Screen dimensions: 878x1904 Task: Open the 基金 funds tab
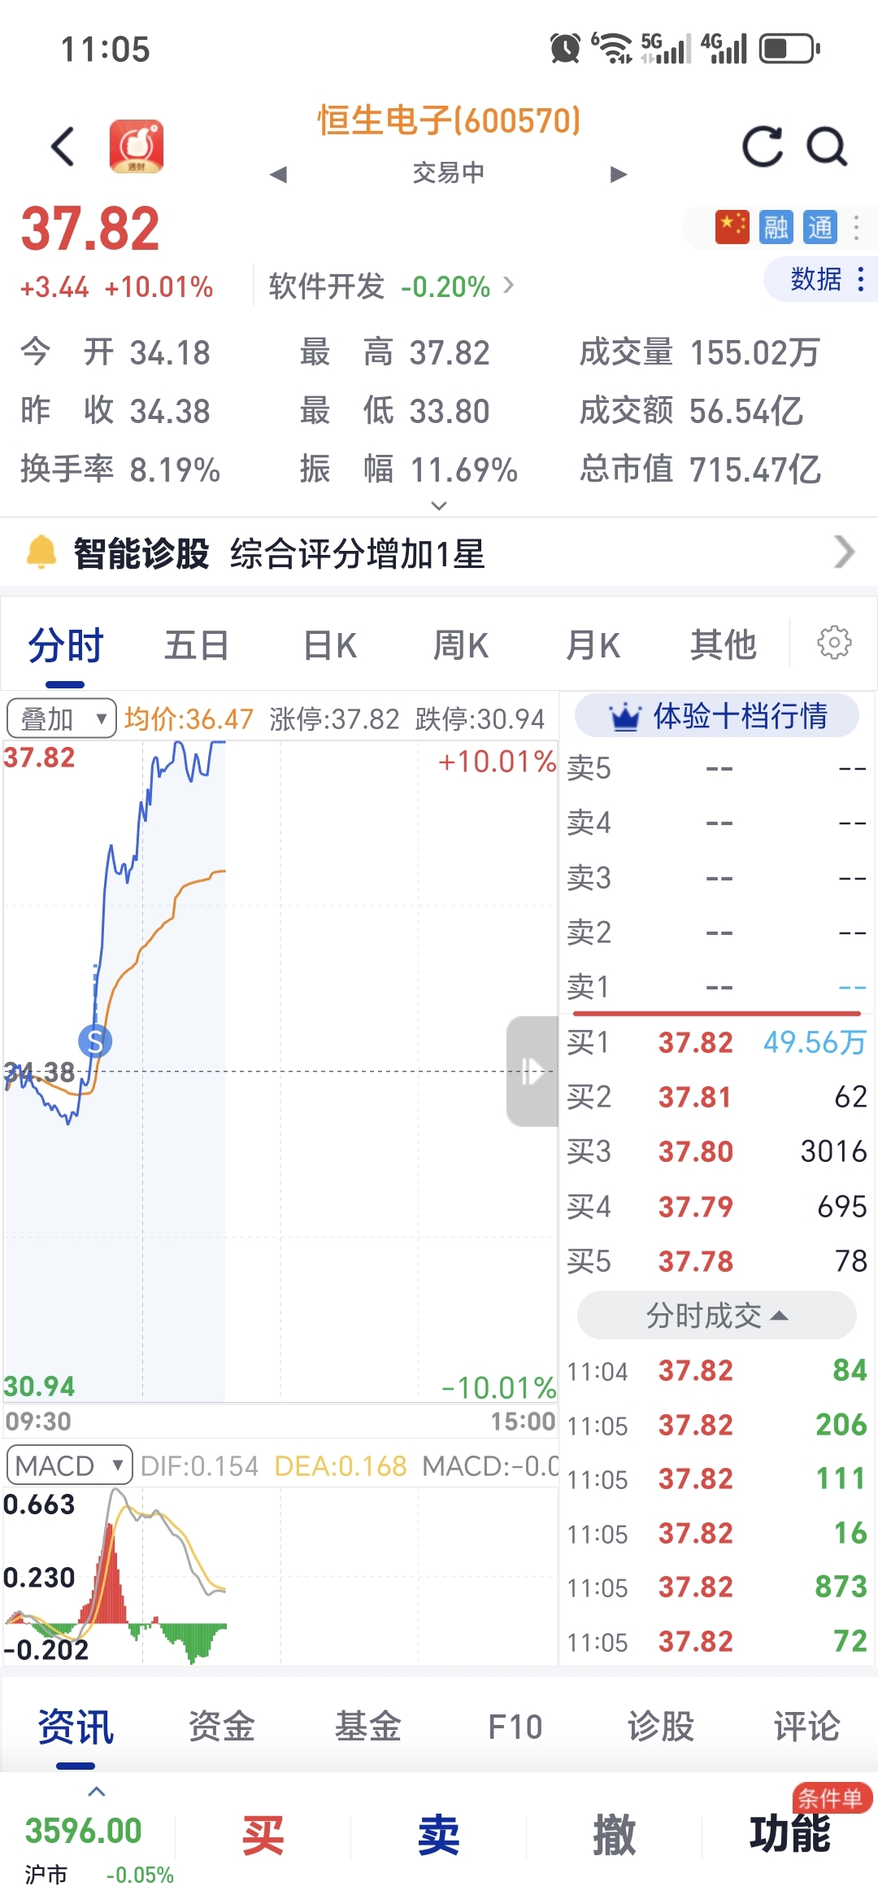click(368, 1727)
